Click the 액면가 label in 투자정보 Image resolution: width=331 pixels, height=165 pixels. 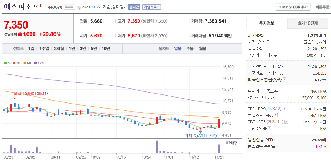tap(253, 55)
